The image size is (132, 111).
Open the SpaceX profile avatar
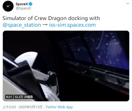click(8, 6)
